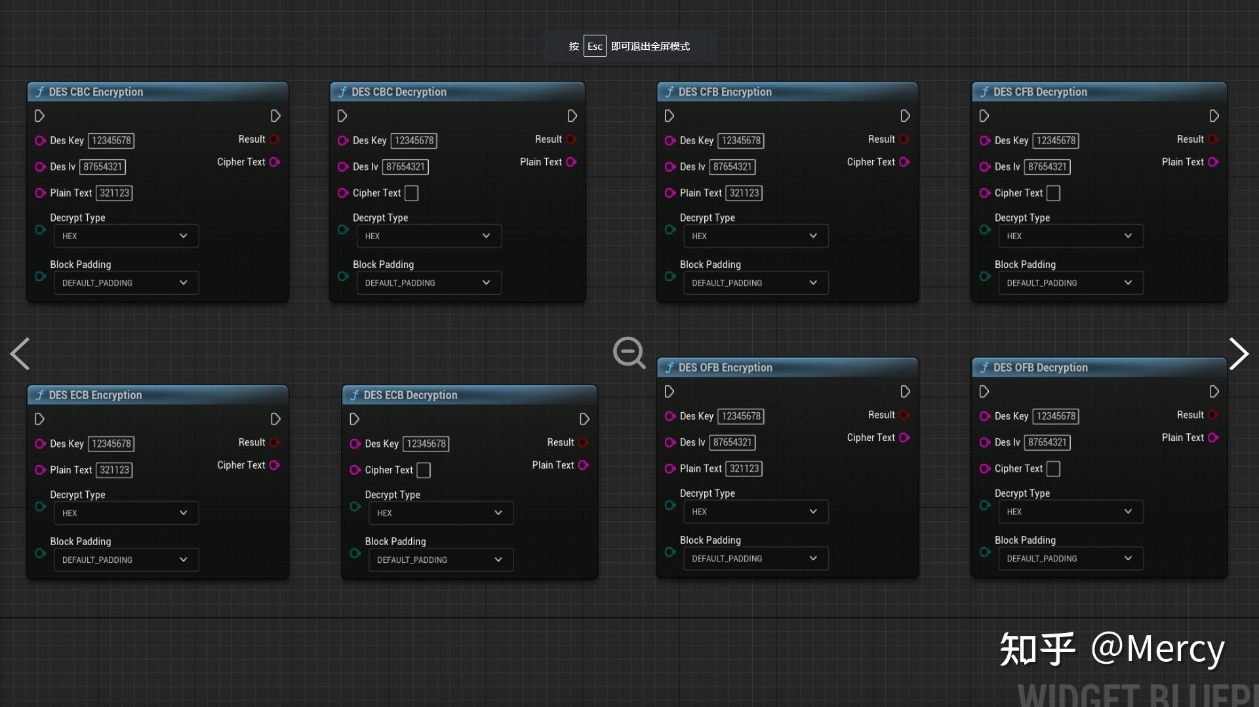Screen dimensions: 1259x707
Task: Click the exec output arrow on DES OFB Decryption
Action: coord(1213,391)
